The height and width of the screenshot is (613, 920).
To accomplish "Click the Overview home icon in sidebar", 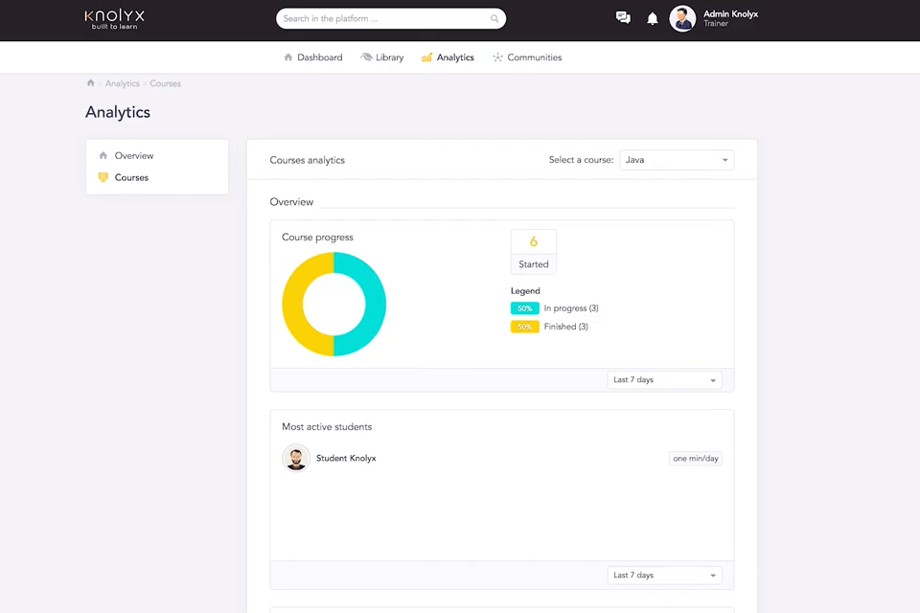I will point(103,155).
